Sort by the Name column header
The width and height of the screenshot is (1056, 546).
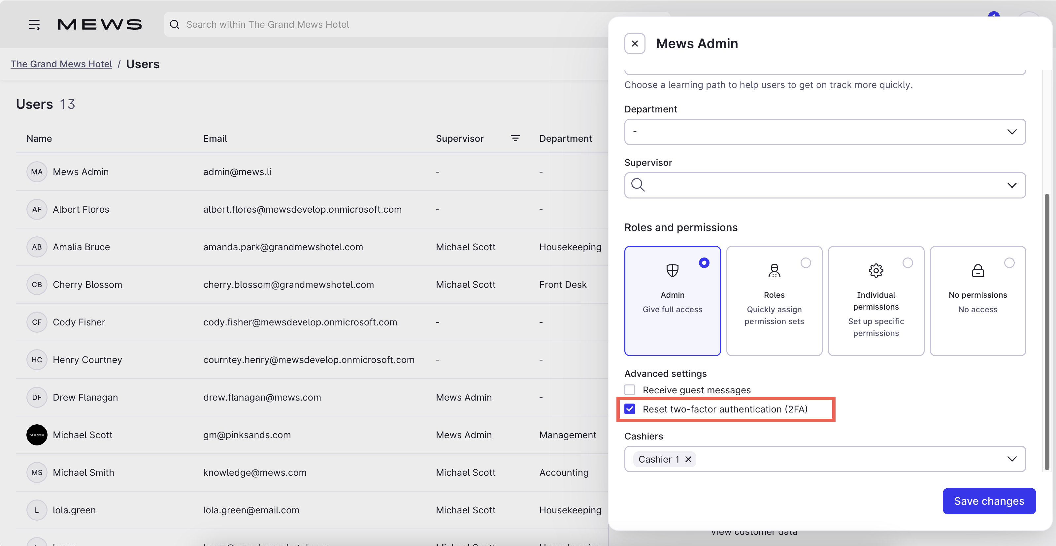click(x=39, y=138)
